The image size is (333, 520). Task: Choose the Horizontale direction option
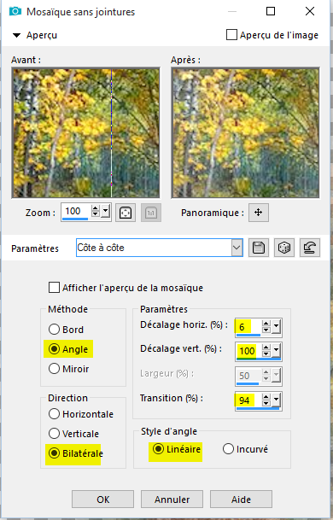(x=54, y=414)
